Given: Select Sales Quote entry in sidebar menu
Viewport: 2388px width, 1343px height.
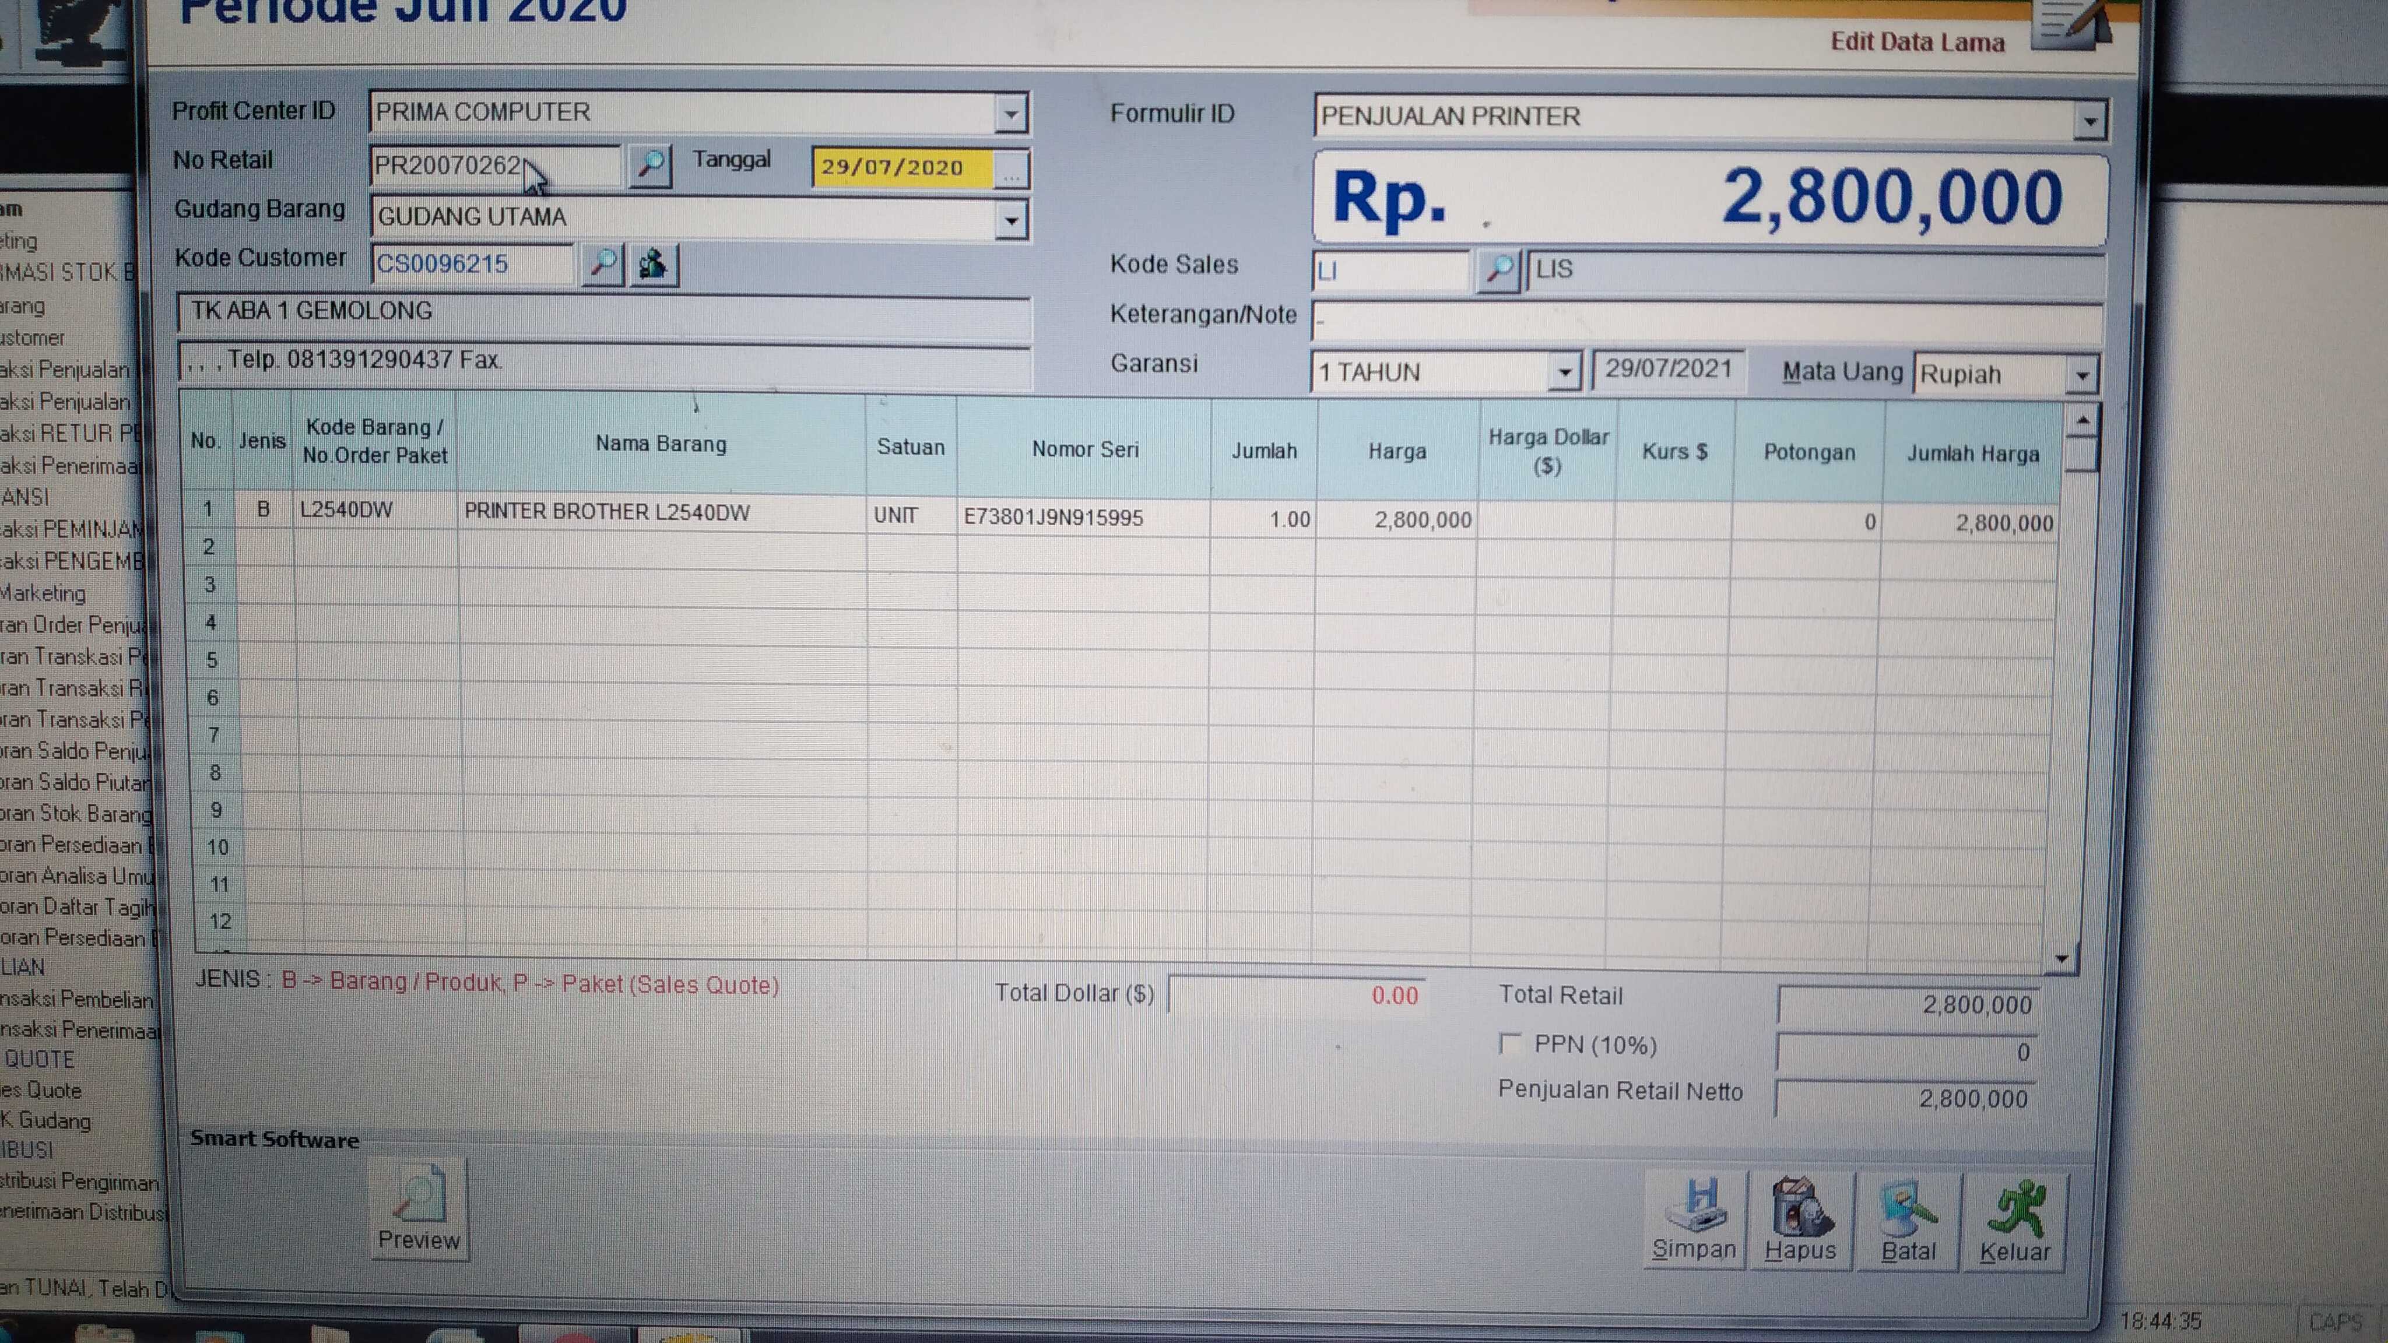Looking at the screenshot, I should click(42, 1090).
